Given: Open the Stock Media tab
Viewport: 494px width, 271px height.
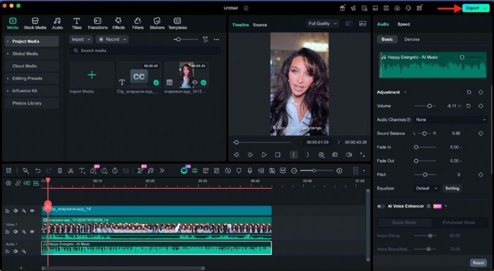Looking at the screenshot, I should pyautogui.click(x=35, y=23).
